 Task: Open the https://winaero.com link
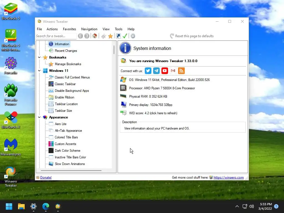click(x=229, y=177)
